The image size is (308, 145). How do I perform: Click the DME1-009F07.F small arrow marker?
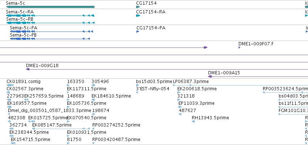click(240, 47)
